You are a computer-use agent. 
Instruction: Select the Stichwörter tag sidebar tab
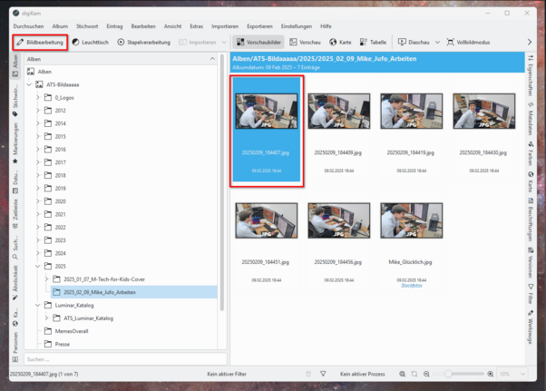pyautogui.click(x=15, y=101)
